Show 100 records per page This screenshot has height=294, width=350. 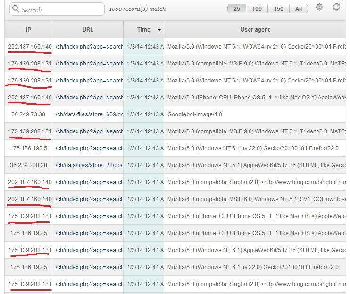[x=257, y=9]
